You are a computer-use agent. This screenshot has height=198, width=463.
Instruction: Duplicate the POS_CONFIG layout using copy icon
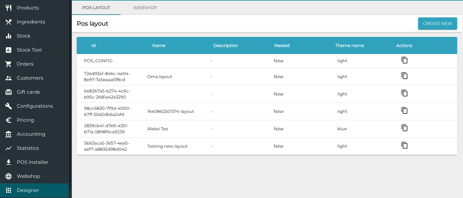[404, 60]
